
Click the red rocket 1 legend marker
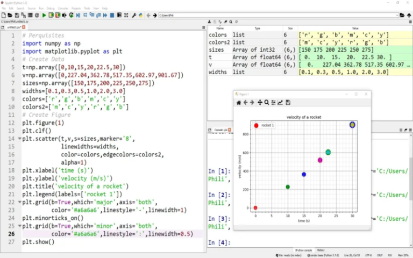tap(256, 125)
